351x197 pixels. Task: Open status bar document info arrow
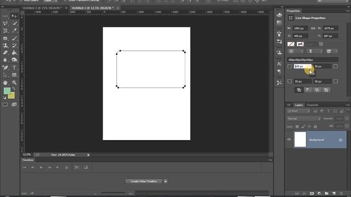click(88, 155)
